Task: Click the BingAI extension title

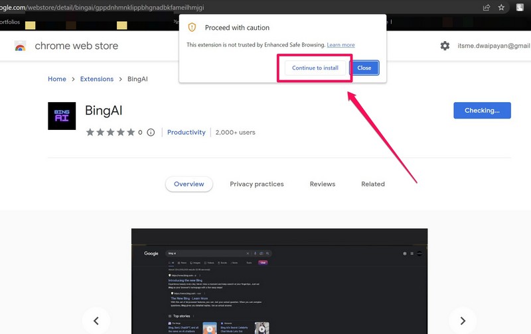Action: click(x=104, y=111)
